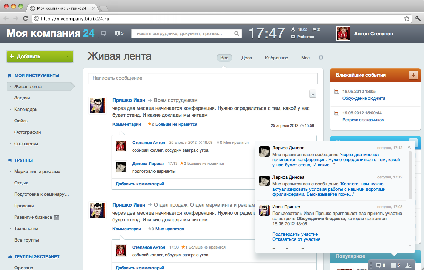424x270 pixels.
Task: Expand first post options chevron
Action: (313, 94)
